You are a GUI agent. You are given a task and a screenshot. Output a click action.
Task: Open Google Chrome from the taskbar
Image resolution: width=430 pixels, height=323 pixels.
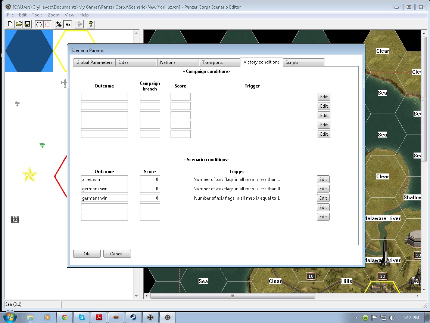coord(65,317)
